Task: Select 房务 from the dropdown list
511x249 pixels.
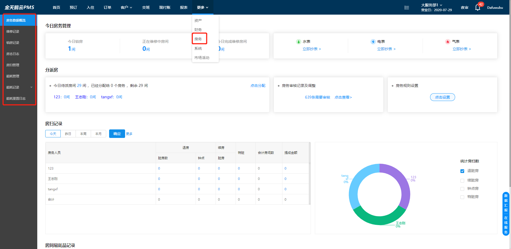Action: click(x=205, y=39)
